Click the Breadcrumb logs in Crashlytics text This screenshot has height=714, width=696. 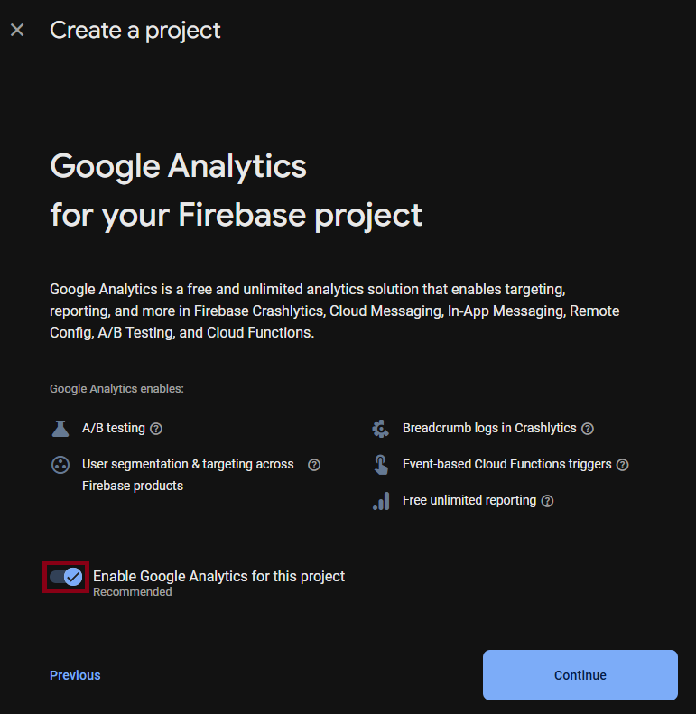[489, 428]
